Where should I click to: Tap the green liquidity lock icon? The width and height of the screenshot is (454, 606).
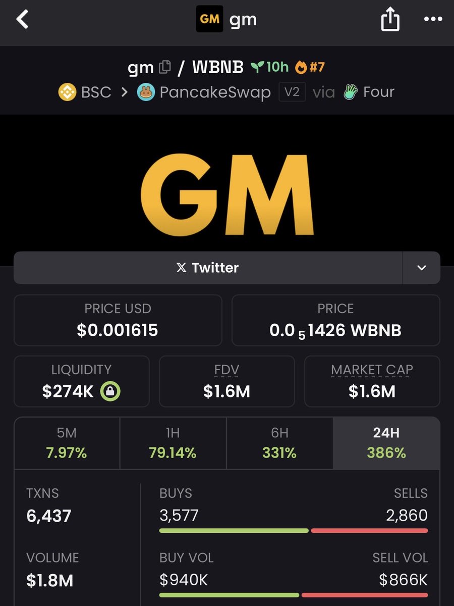(110, 391)
